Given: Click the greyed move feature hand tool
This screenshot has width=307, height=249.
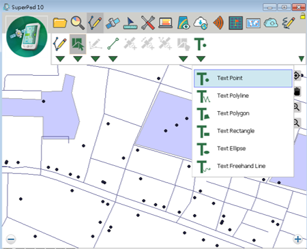Looking at the screenshot, I should coord(184,44).
